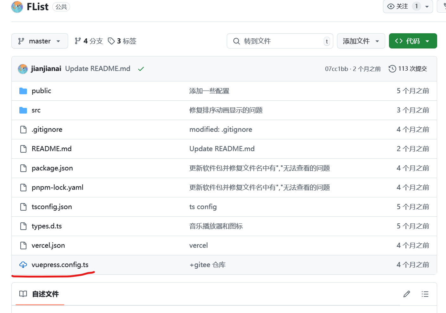The height and width of the screenshot is (313, 446).
Task: Click the 转到文件 search field
Action: [x=279, y=41]
